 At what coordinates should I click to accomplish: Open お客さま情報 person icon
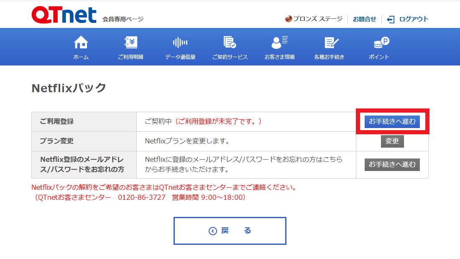click(x=280, y=42)
